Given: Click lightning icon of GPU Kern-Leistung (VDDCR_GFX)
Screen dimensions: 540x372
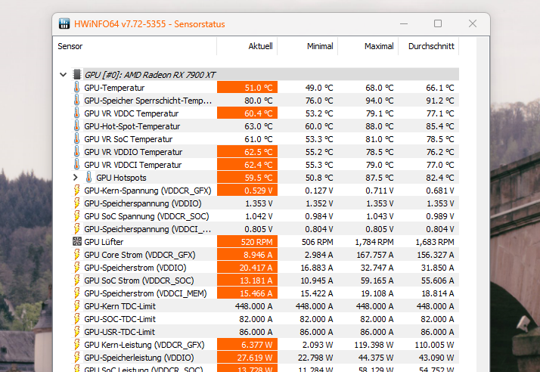Looking at the screenshot, I should [x=77, y=345].
